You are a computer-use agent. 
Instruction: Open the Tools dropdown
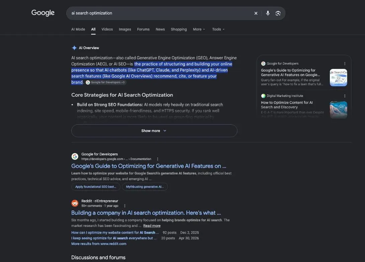point(218,29)
